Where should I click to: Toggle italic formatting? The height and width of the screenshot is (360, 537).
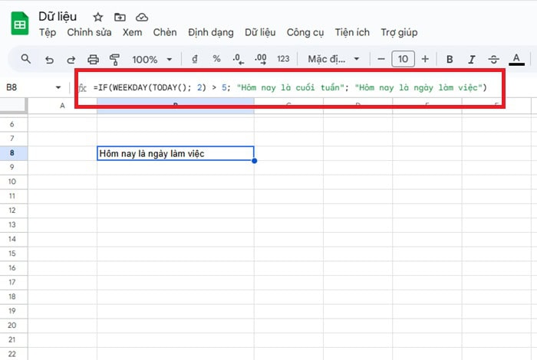coord(472,59)
